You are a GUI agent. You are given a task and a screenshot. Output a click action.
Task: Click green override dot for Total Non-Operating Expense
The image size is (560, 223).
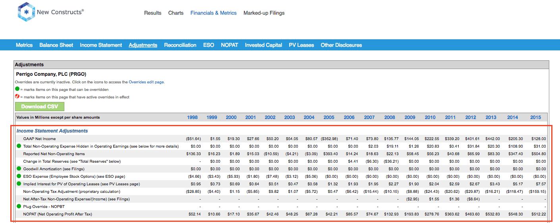(19, 146)
